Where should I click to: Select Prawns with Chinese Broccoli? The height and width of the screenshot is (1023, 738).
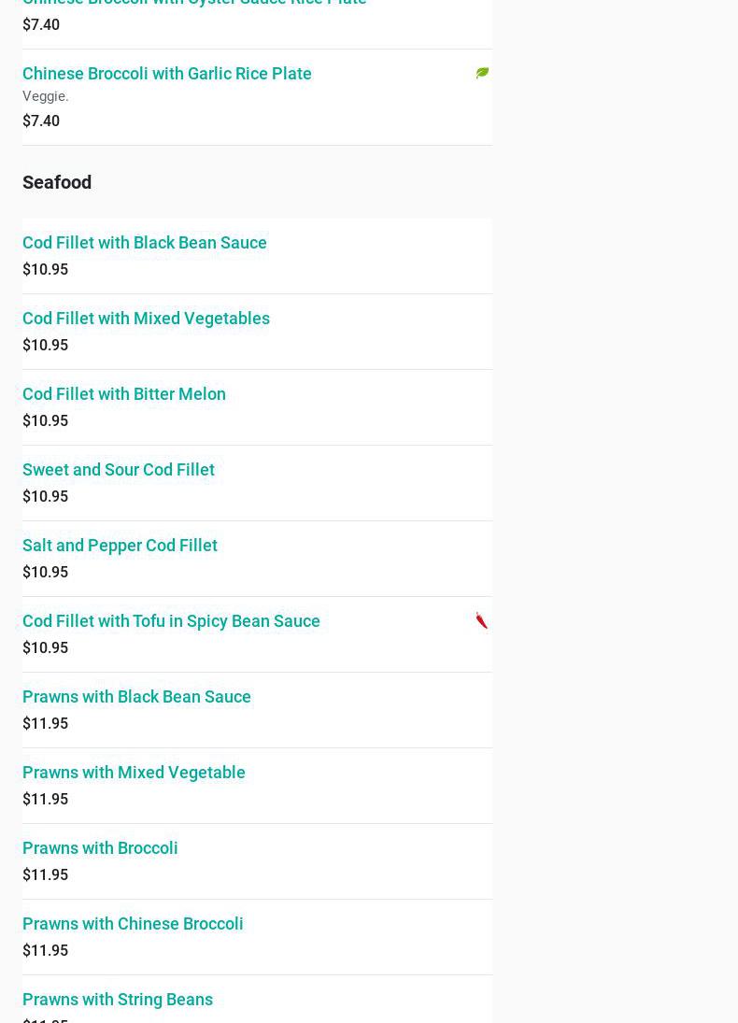pyautogui.click(x=133, y=924)
